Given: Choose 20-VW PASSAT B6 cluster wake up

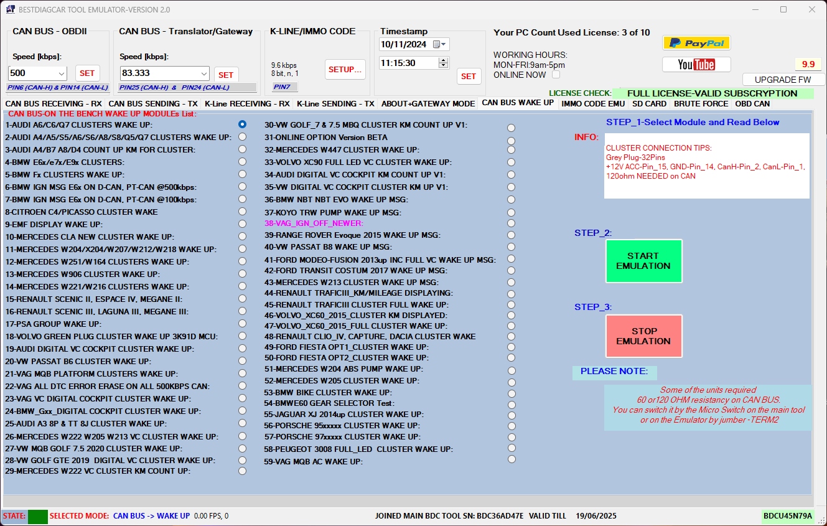Looking at the screenshot, I should tap(242, 361).
